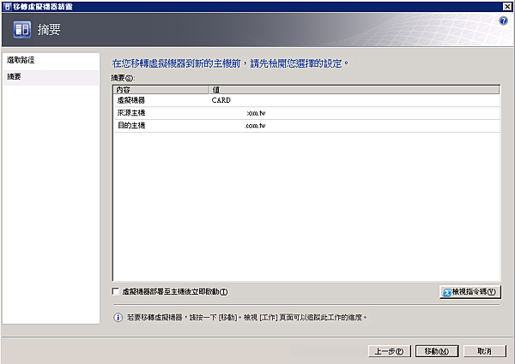Close the migrate virtual machine wizard
Viewport: 515px width, 364px height.
point(507,6)
